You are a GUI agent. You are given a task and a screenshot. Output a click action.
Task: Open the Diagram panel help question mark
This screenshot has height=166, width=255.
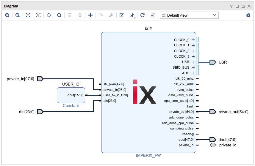tap(231, 6)
